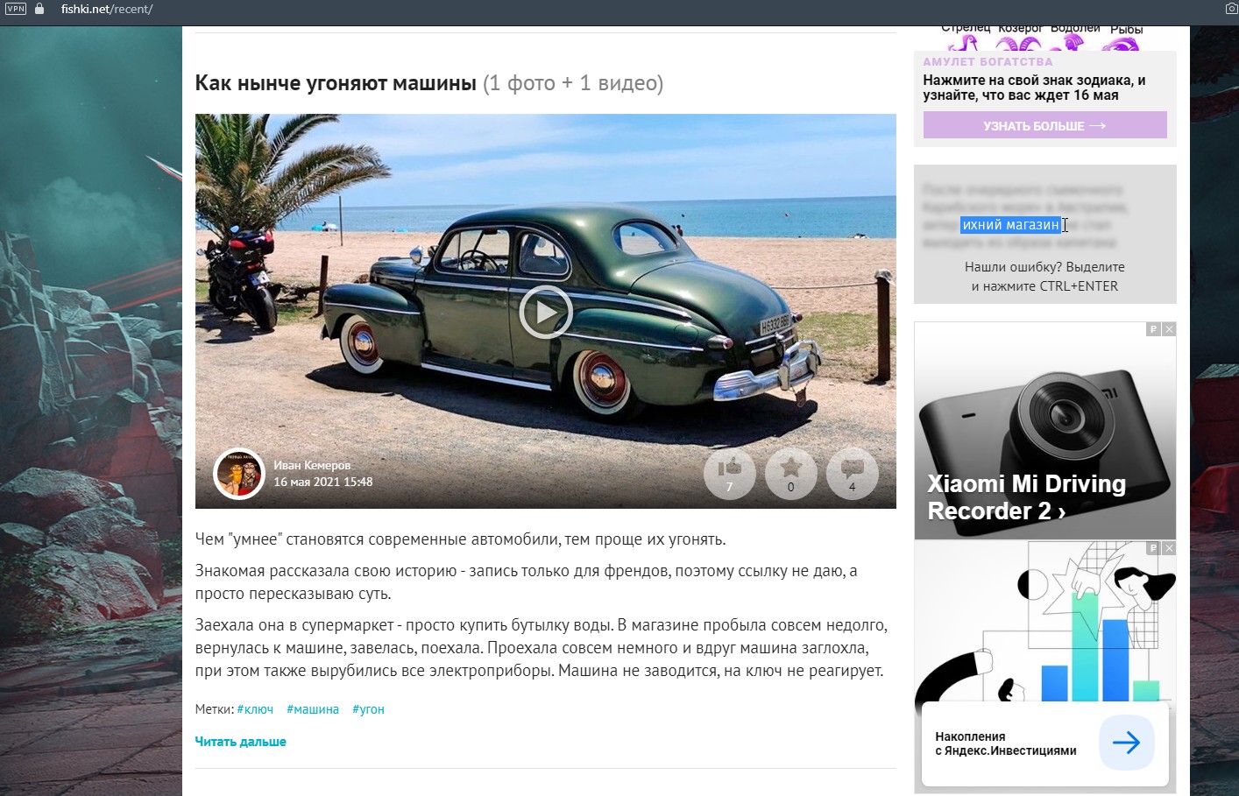Close the Yandex Investments ad
1239x796 pixels.
pos(1169,548)
